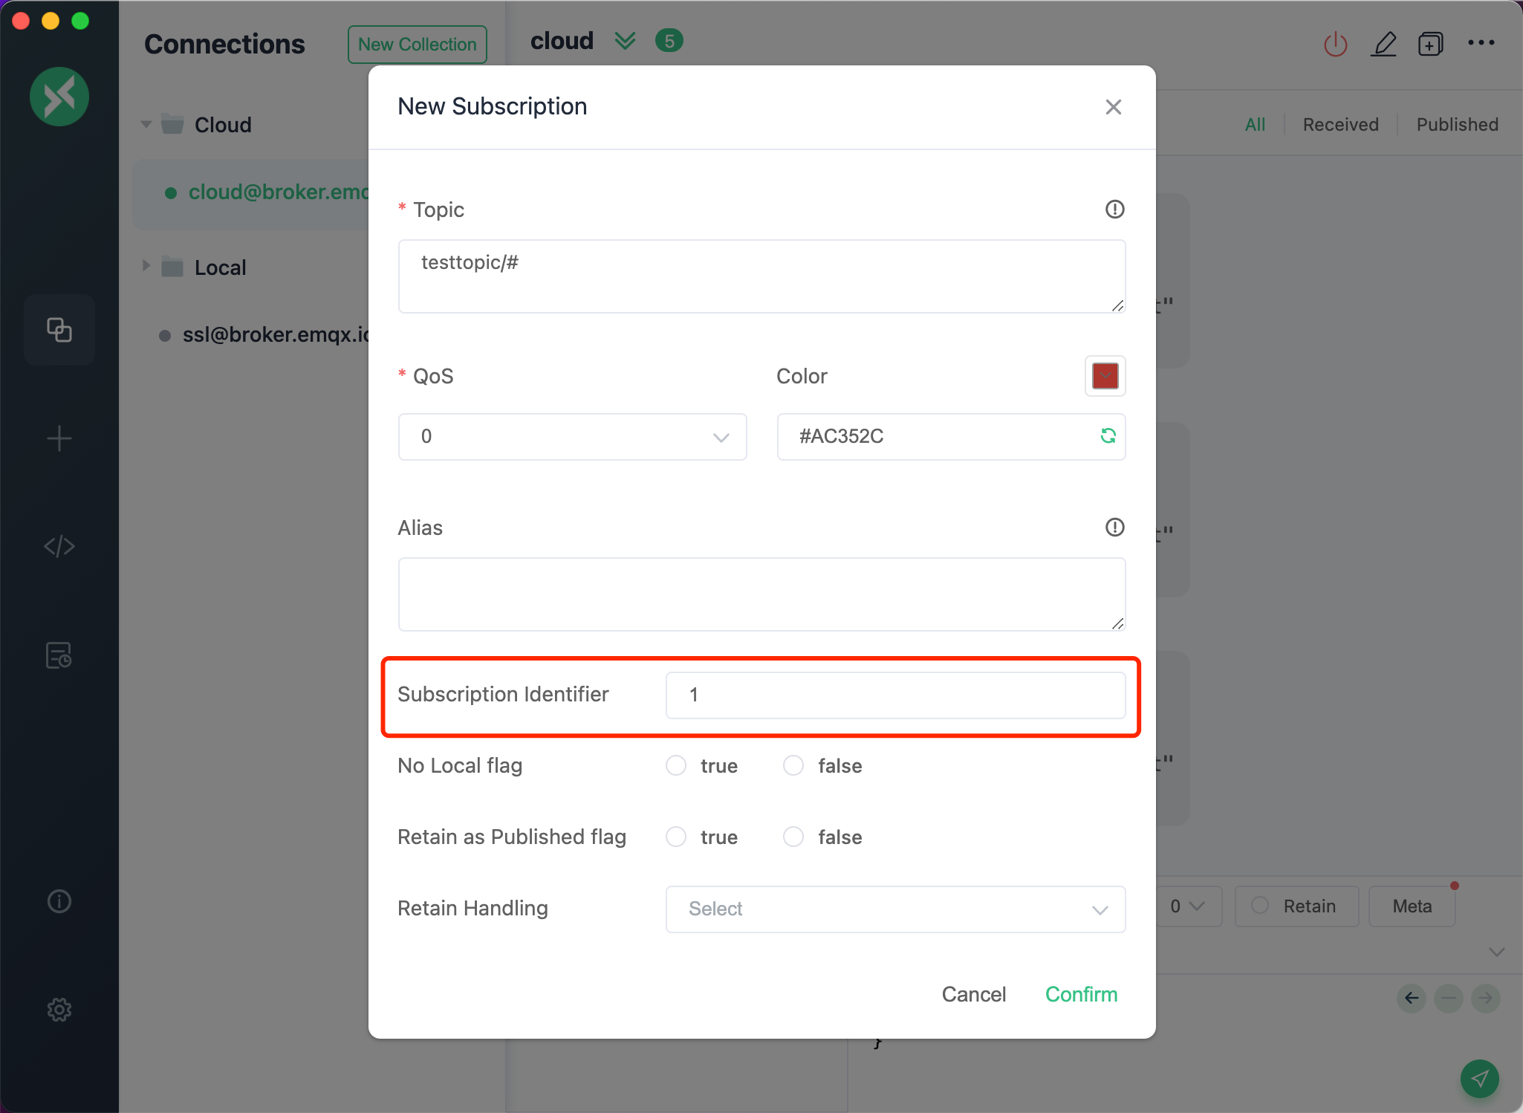Image resolution: width=1523 pixels, height=1113 pixels.
Task: Select true for Retain as Published flag
Action: tap(678, 837)
